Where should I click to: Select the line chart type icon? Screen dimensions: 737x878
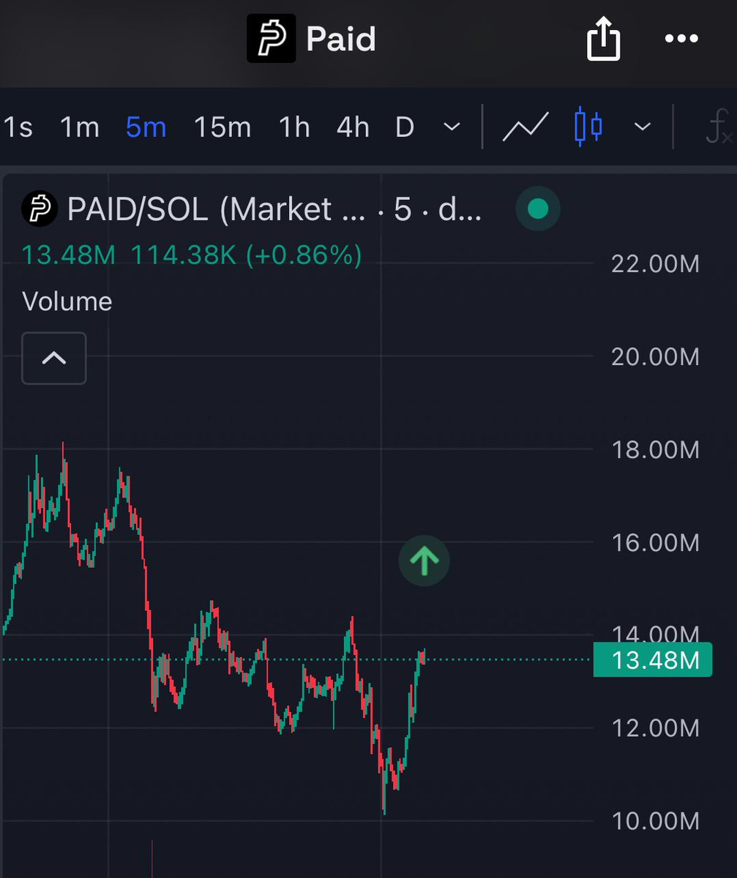[525, 128]
